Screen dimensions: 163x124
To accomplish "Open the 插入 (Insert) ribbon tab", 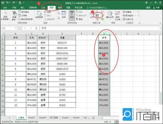I will (23, 8).
